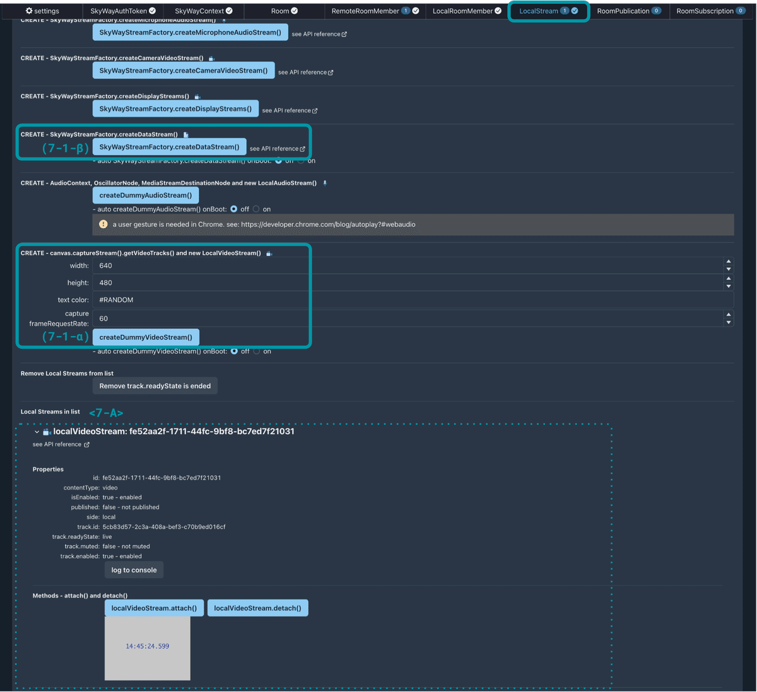Click the microphone icon beside createMicrophoneAudioStream heading
The height and width of the screenshot is (692, 757).
click(224, 19)
